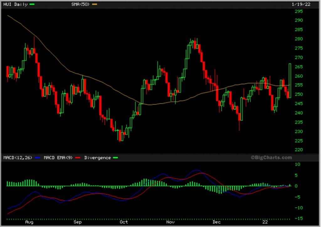The image size is (321, 227).
Task: Click the green HUI Daily legend swatch
Action: 32,4
